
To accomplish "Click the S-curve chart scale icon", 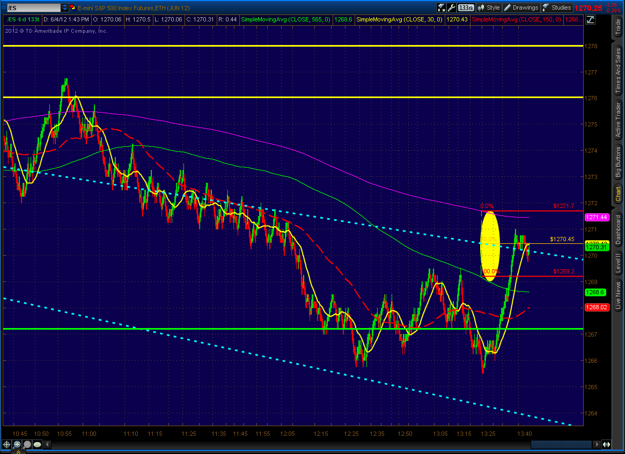I will click(x=590, y=19).
